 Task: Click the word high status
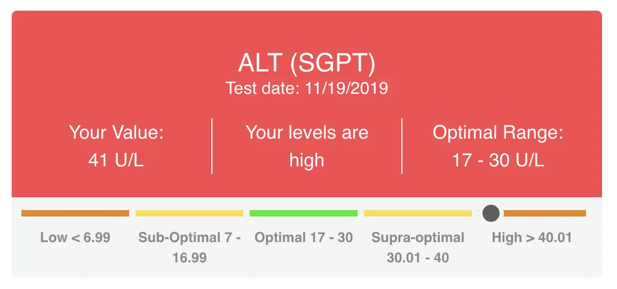click(x=307, y=160)
